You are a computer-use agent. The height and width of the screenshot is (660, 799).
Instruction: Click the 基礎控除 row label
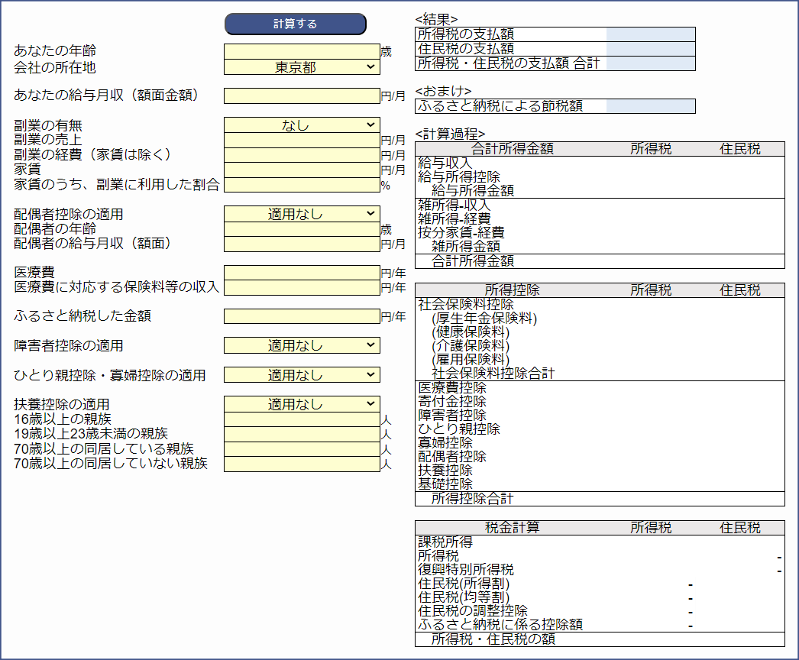pyautogui.click(x=445, y=484)
